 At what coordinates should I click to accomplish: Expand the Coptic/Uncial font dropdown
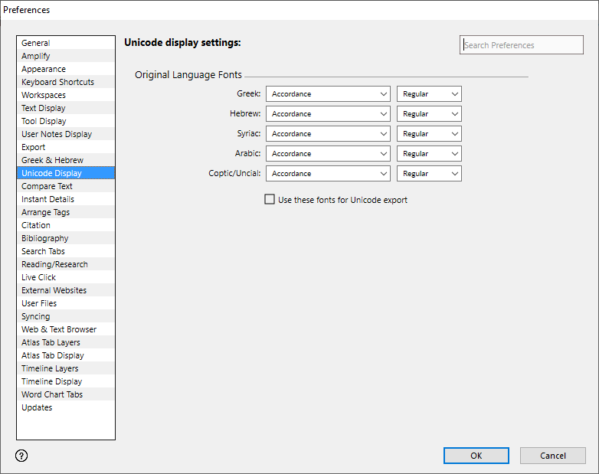(x=328, y=174)
